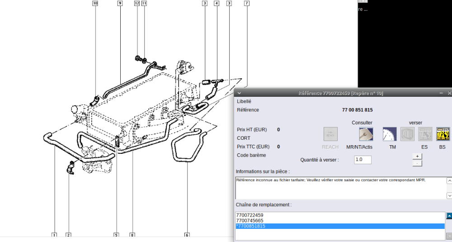Click the TM time gauge icon

tap(390, 134)
